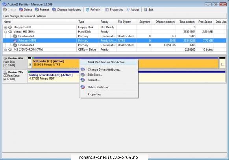Expand the MS C/DVD-ROM (7Fh) node
Viewport: 229px width, 160px height.
[6, 50]
